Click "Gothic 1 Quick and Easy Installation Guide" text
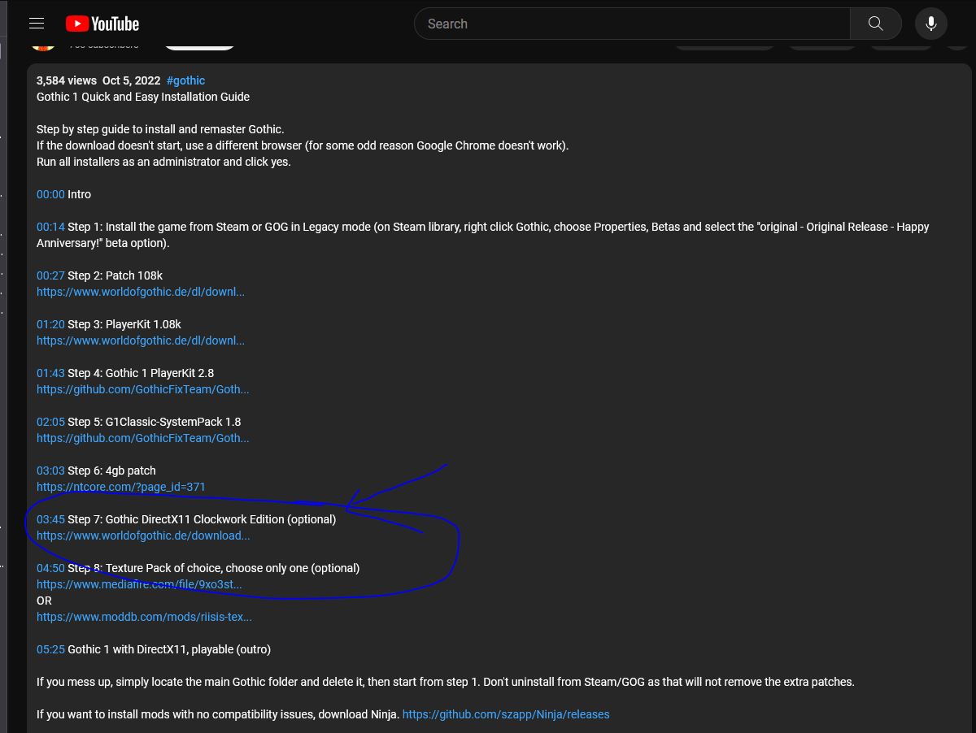 click(143, 97)
